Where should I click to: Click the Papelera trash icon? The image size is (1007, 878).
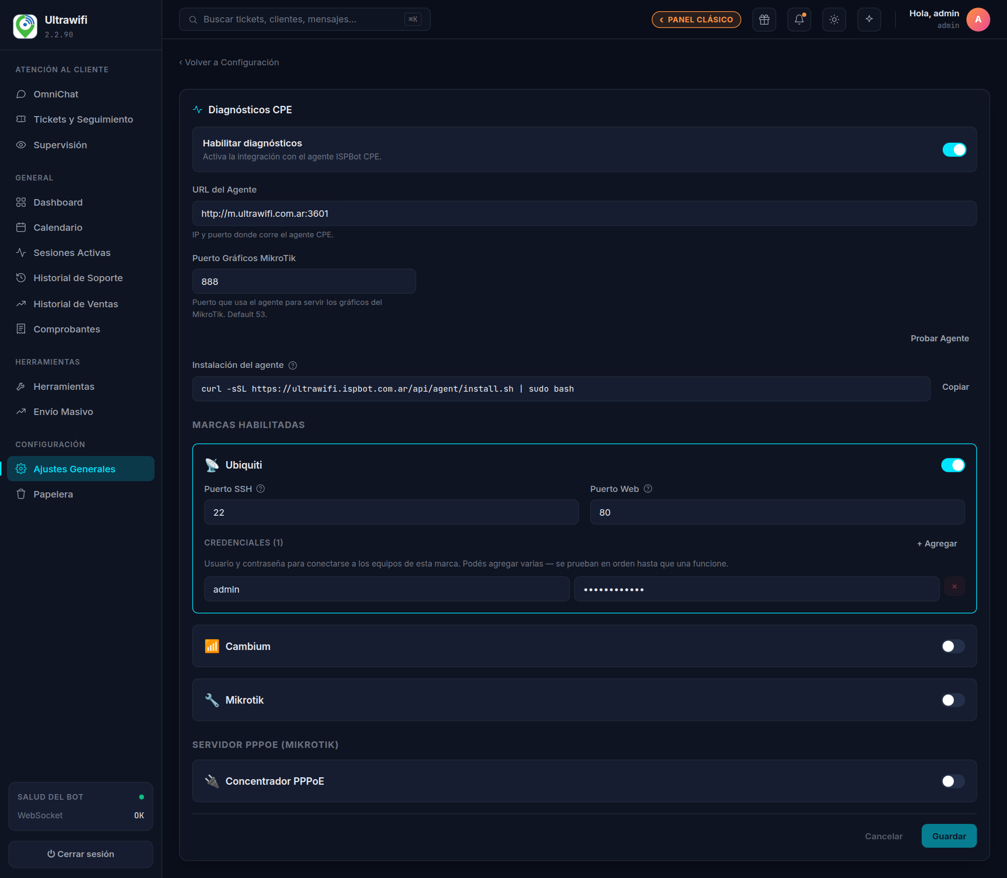[21, 494]
